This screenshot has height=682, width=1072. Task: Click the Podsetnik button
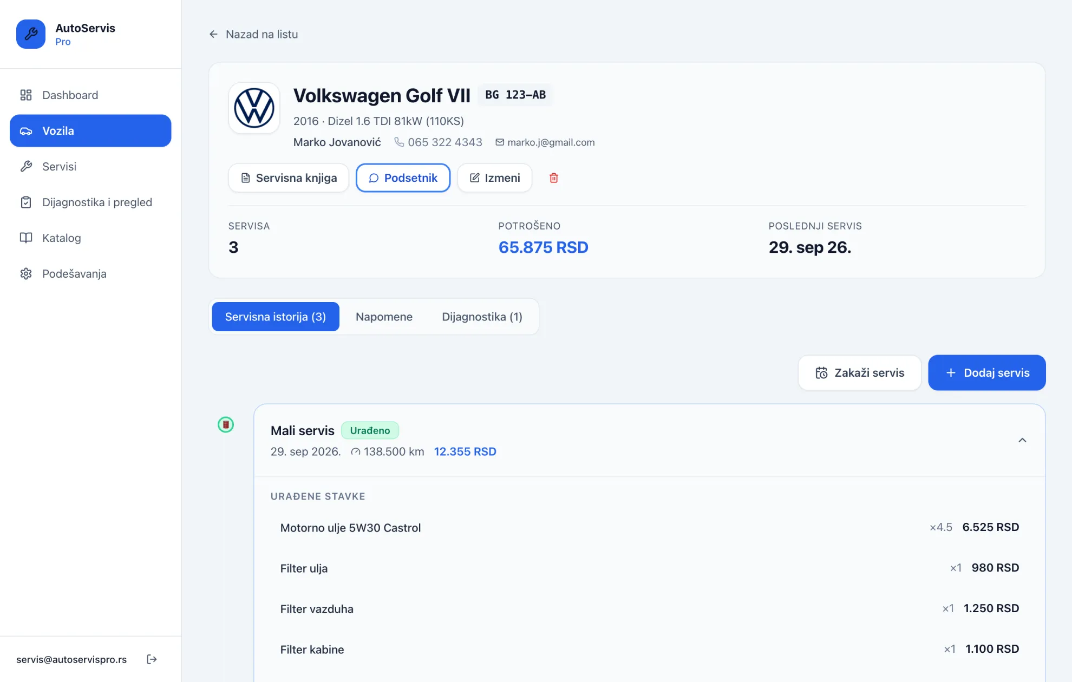click(x=403, y=178)
